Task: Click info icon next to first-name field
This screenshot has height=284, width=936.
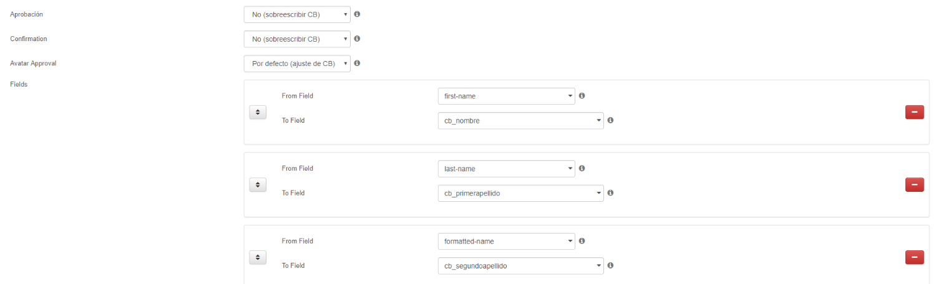Action: click(x=582, y=96)
